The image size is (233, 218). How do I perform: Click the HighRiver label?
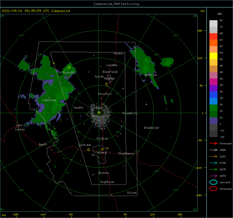pyautogui.click(x=107, y=182)
